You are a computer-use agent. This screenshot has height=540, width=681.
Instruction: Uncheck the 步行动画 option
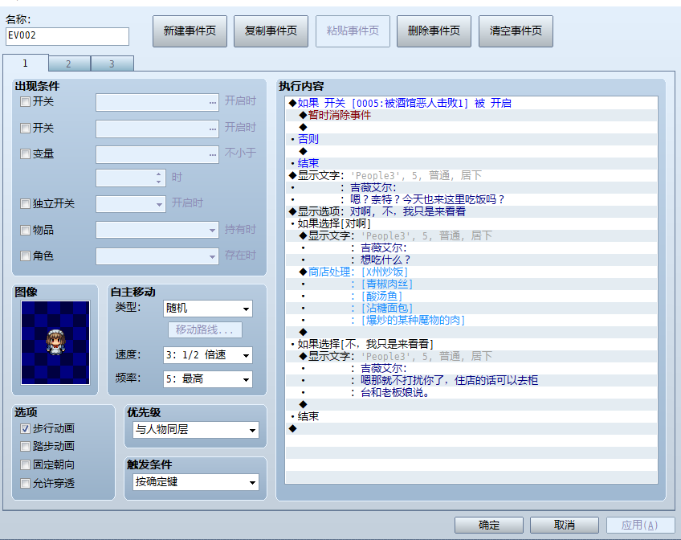click(x=25, y=429)
